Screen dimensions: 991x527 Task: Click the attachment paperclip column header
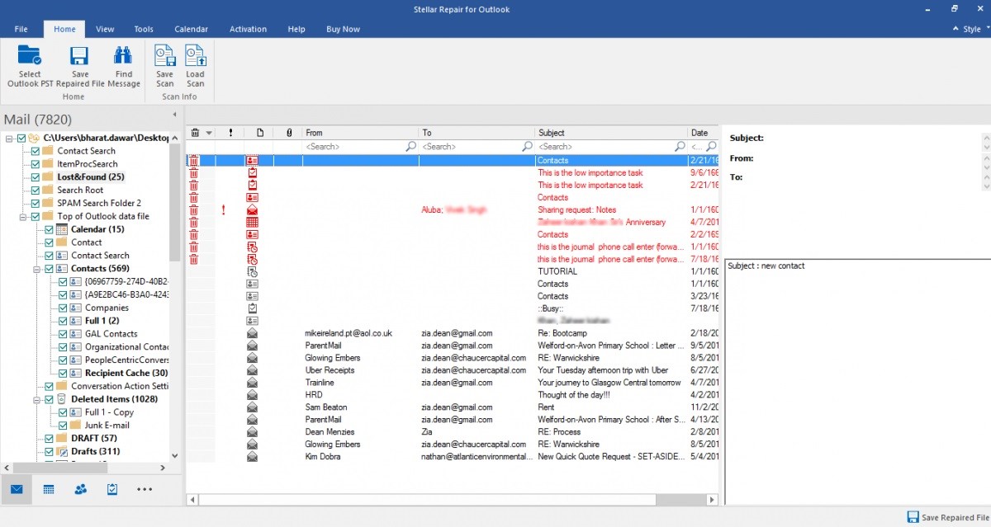[288, 133]
